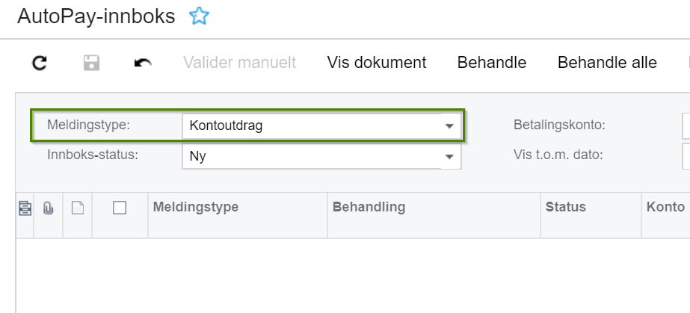The width and height of the screenshot is (690, 313).
Task: Toggle the select-all rows checkbox
Action: click(120, 208)
